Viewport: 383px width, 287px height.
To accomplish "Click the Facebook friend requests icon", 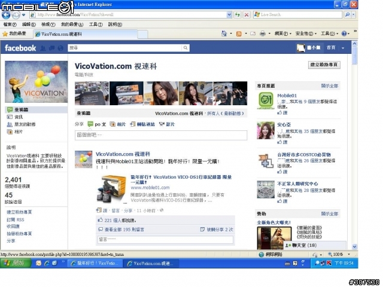I will (42, 48).
